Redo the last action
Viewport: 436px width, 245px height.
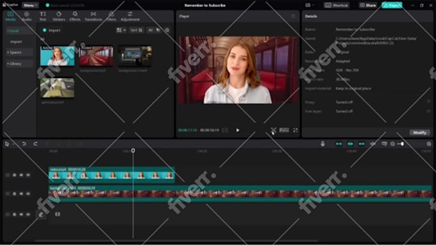(35, 144)
